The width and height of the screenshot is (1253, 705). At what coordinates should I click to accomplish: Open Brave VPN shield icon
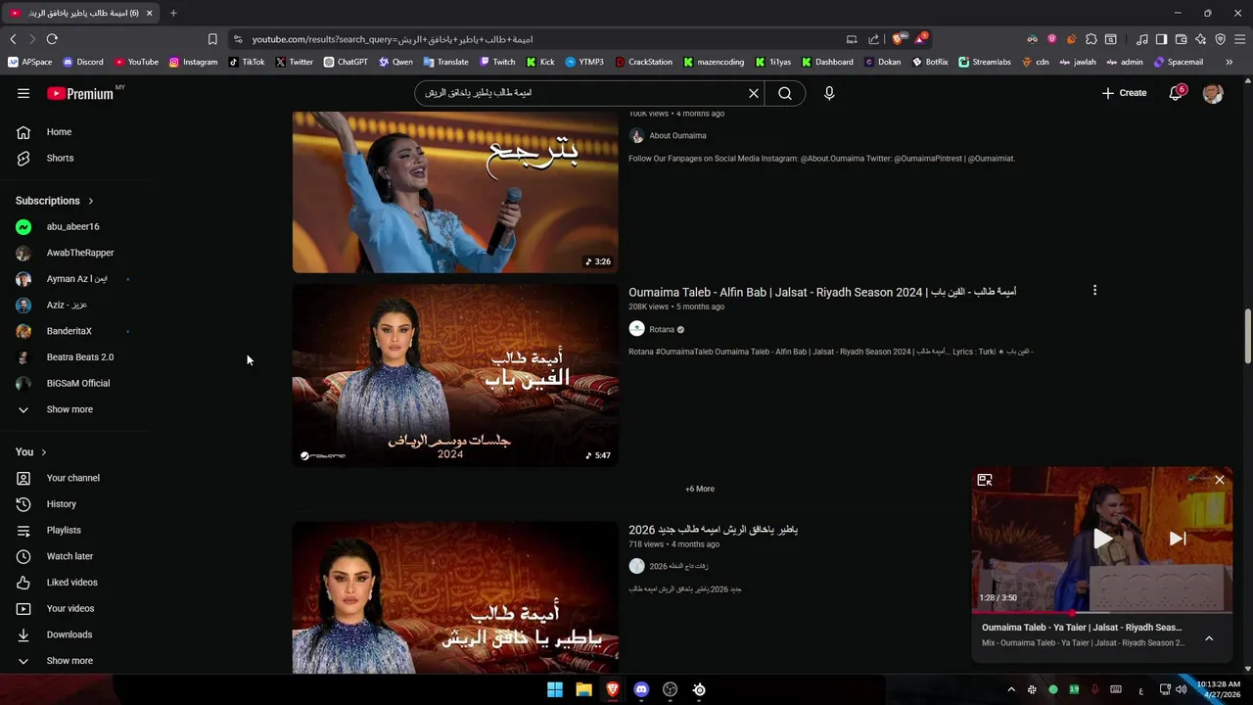pyautogui.click(x=1220, y=39)
